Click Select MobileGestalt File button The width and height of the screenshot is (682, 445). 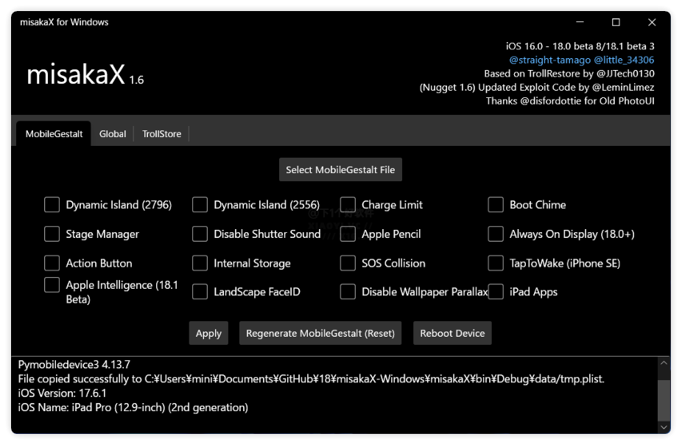[x=340, y=169]
